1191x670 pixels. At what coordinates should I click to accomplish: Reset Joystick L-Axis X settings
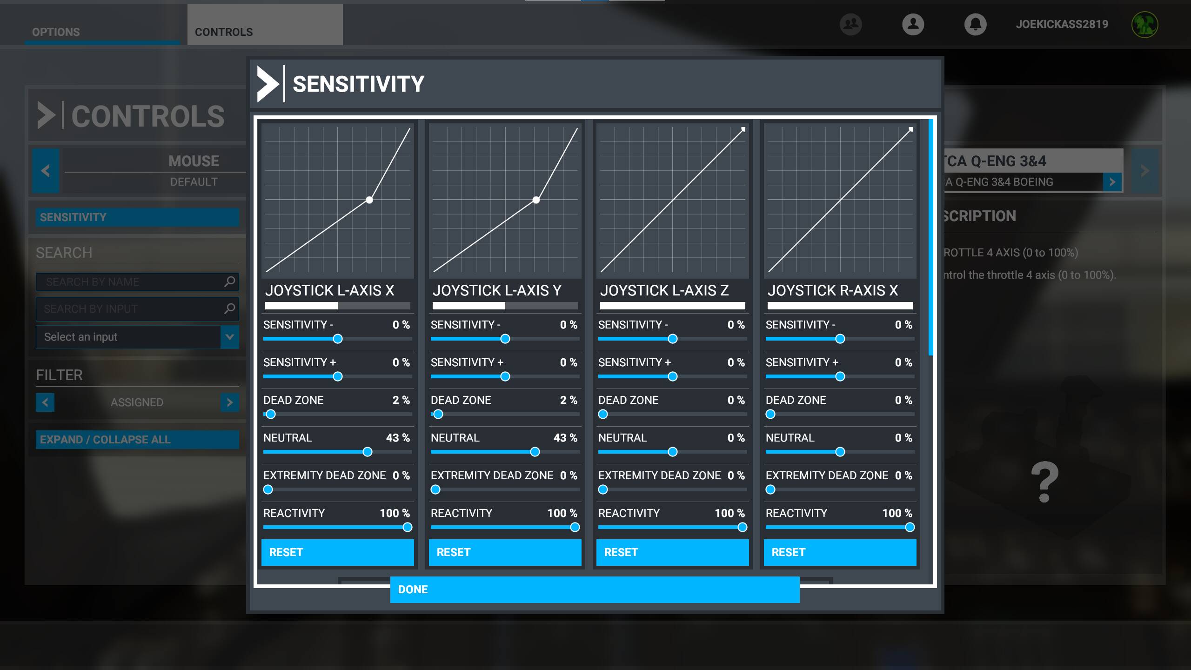point(337,552)
